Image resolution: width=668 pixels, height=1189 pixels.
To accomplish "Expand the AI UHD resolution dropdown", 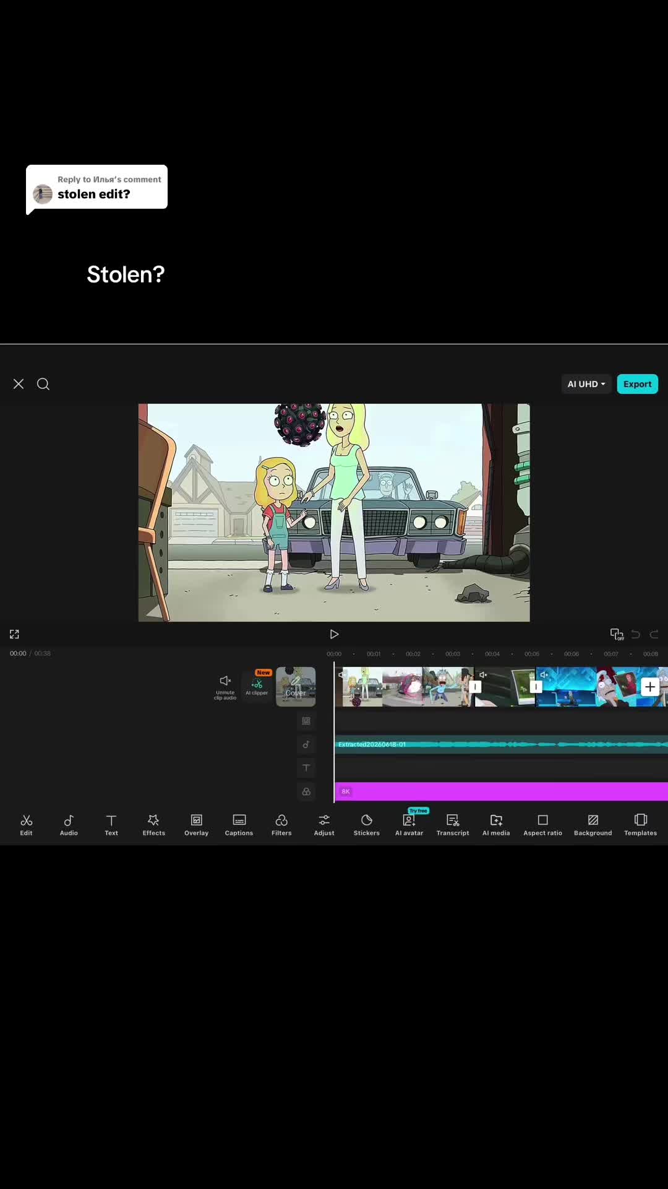I will point(586,384).
